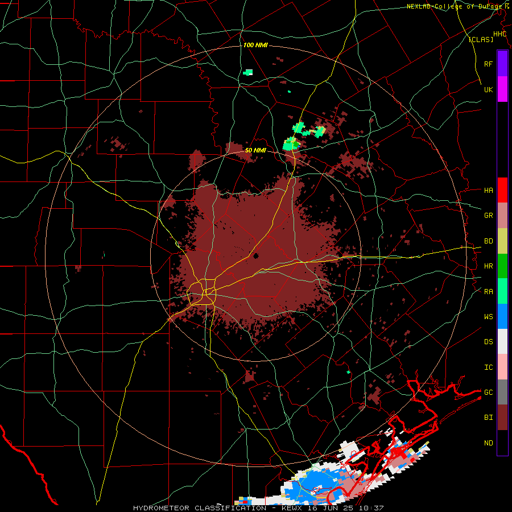Screen dimensions: 512x512
Task: Click the RA legend label
Action: (x=488, y=292)
